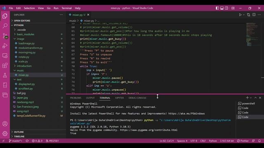Click the master branch status bar item

(16, 141)
